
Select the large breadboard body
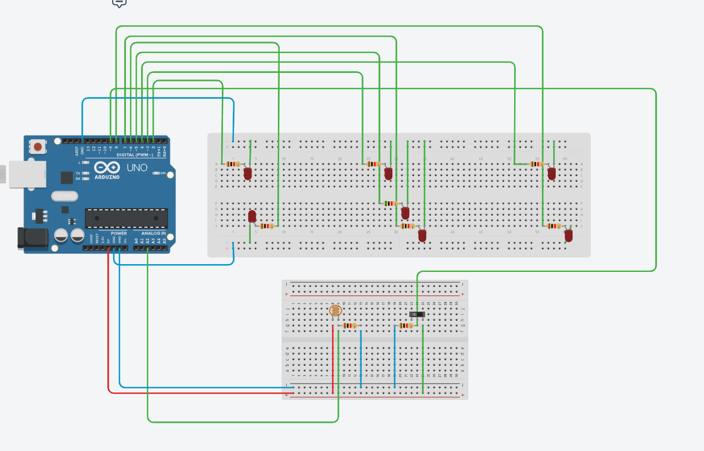point(398,195)
